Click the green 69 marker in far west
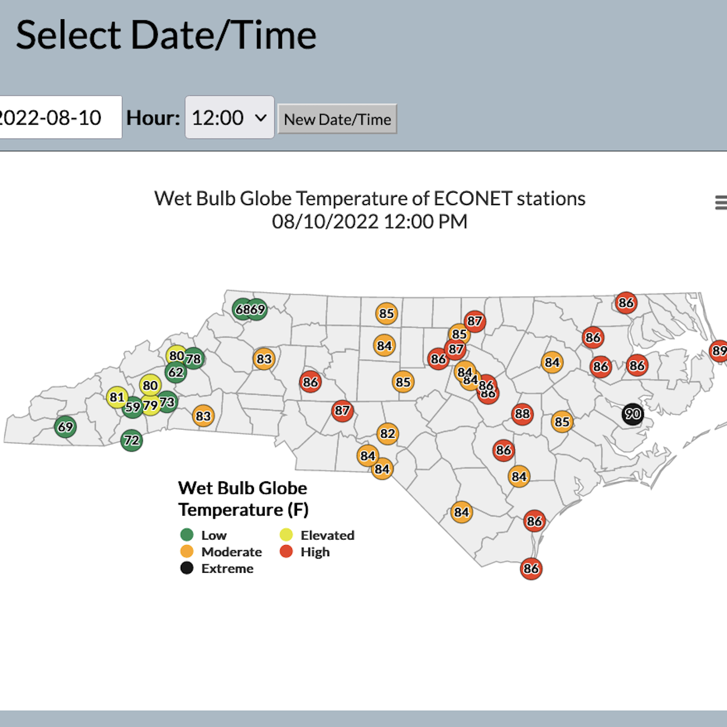Screen dimensions: 727x727 point(64,427)
